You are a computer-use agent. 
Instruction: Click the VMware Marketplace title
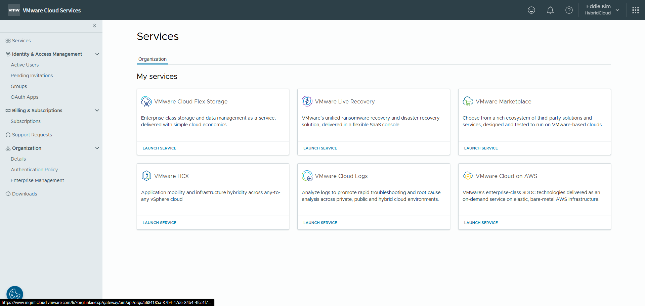[x=504, y=101]
